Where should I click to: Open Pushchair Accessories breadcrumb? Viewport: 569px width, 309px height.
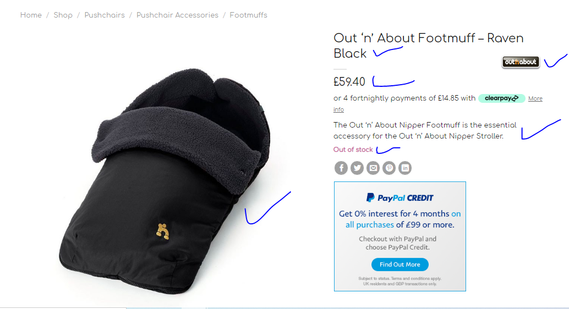point(177,15)
